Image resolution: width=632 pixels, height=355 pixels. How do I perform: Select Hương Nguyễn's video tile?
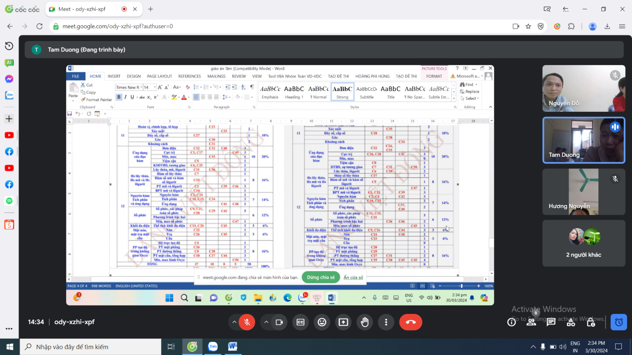pos(584,191)
